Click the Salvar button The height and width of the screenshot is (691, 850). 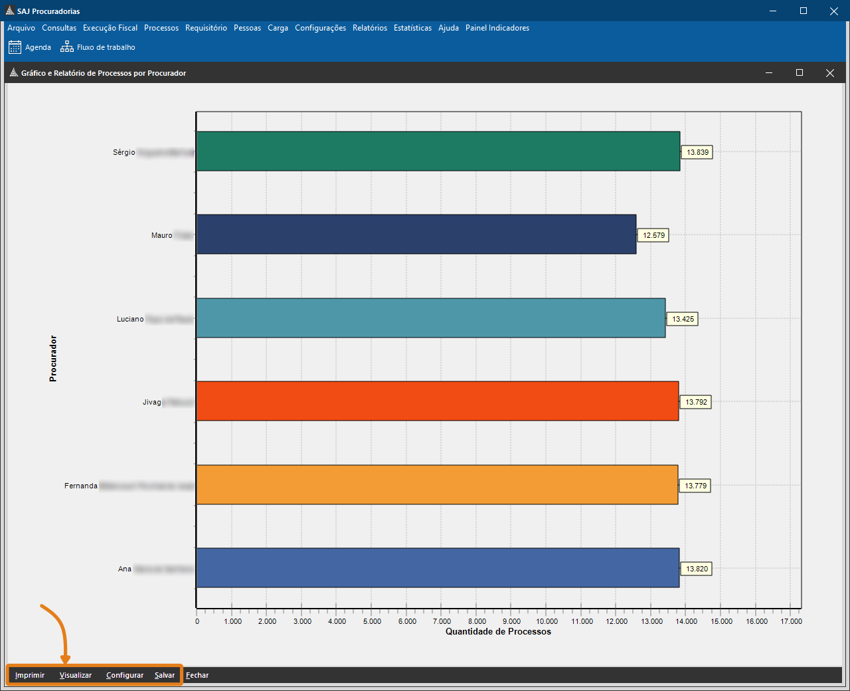click(165, 675)
